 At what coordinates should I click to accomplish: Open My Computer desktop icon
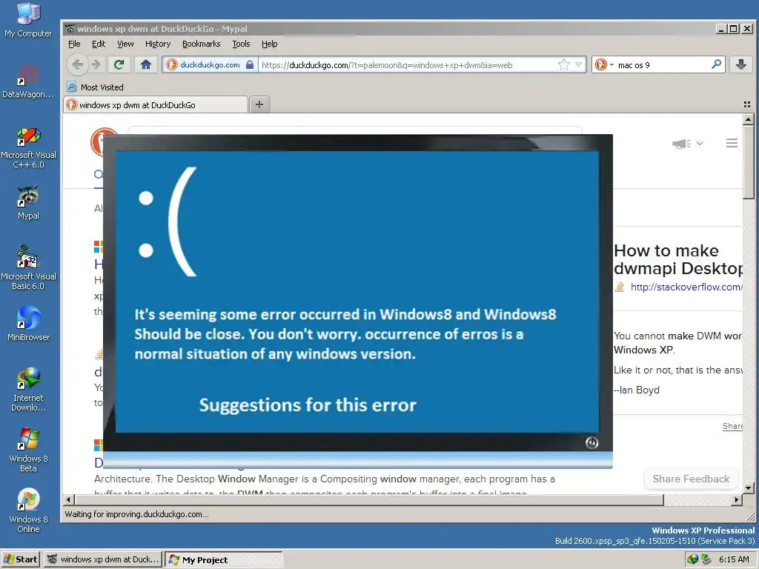(x=28, y=19)
